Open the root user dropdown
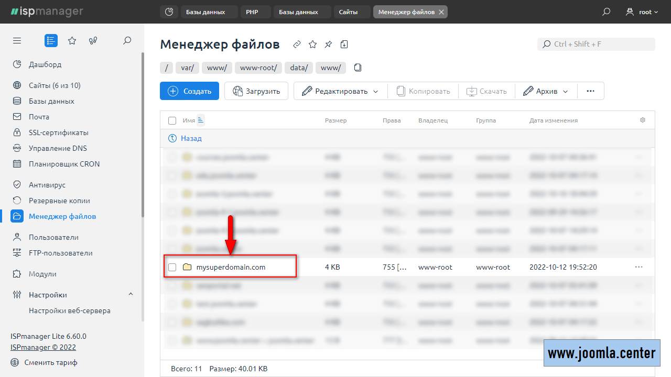Image resolution: width=671 pixels, height=377 pixels. (x=642, y=12)
